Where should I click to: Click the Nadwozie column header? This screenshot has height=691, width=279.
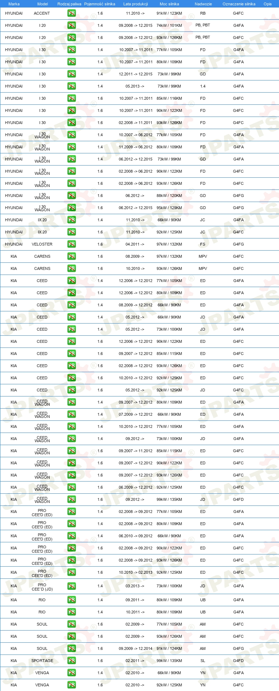click(203, 4)
